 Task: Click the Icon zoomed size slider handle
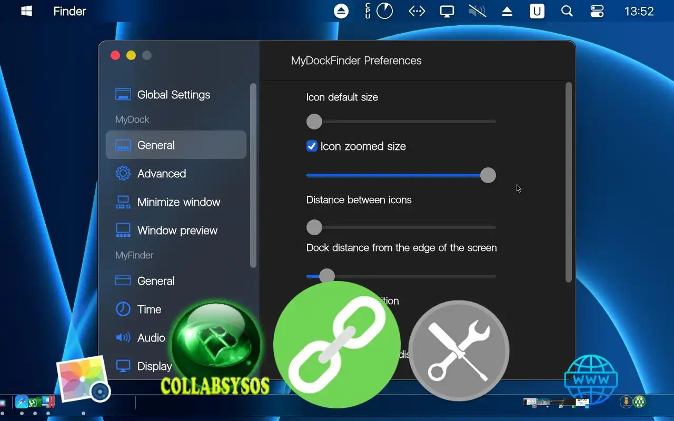[x=488, y=175]
